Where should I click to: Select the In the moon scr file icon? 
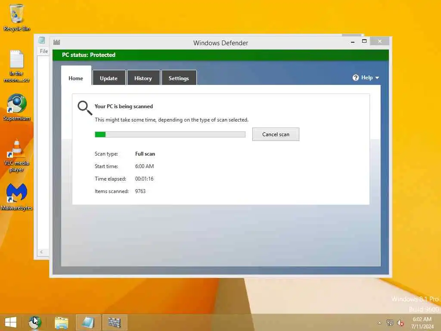tap(17, 66)
